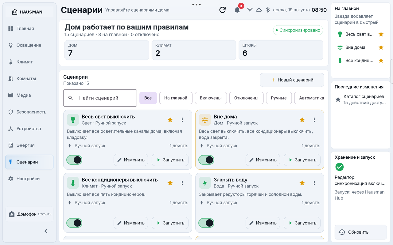Open more options menu for "Вне дома"
Image resolution: width=393 pixels, height=245 pixels.
coord(314,120)
